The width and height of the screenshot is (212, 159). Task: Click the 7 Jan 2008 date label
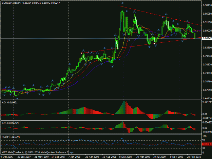(x=74, y=157)
